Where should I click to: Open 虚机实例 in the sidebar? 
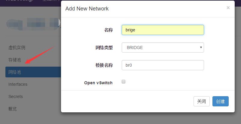(x=17, y=48)
